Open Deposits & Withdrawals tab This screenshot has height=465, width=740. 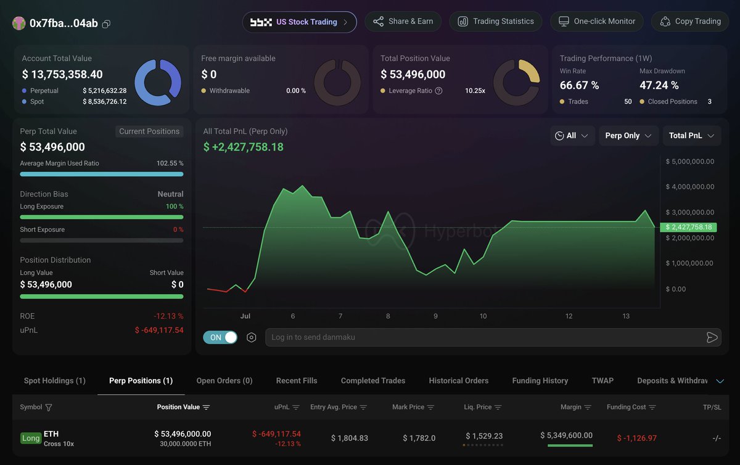(x=672, y=381)
